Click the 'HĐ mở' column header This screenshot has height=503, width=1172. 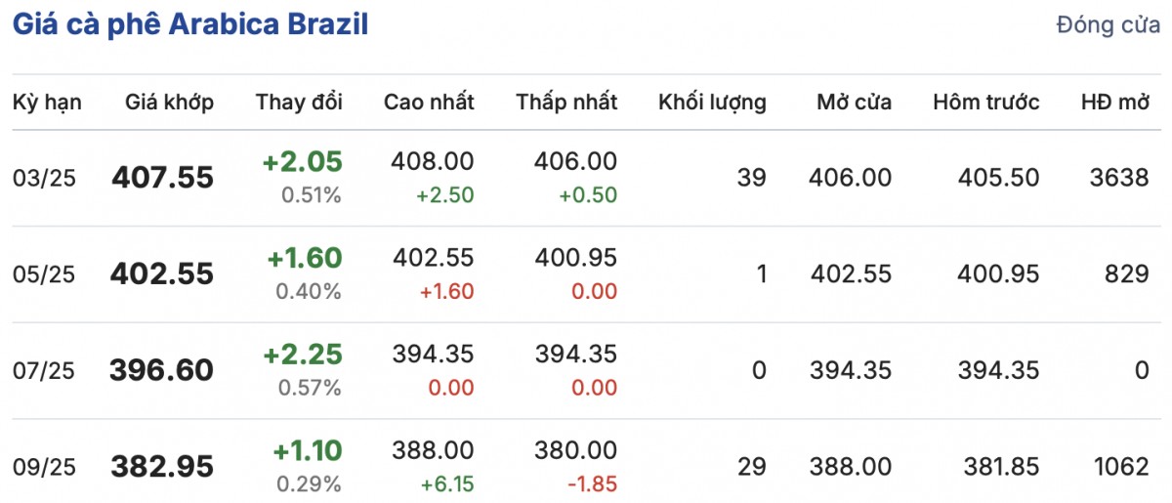[x=1114, y=102]
